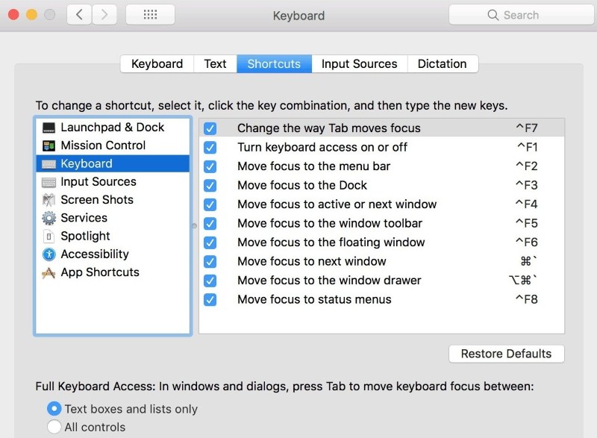The width and height of the screenshot is (597, 438).
Task: Toggle Move focus to status menus checkbox
Action: pos(210,299)
